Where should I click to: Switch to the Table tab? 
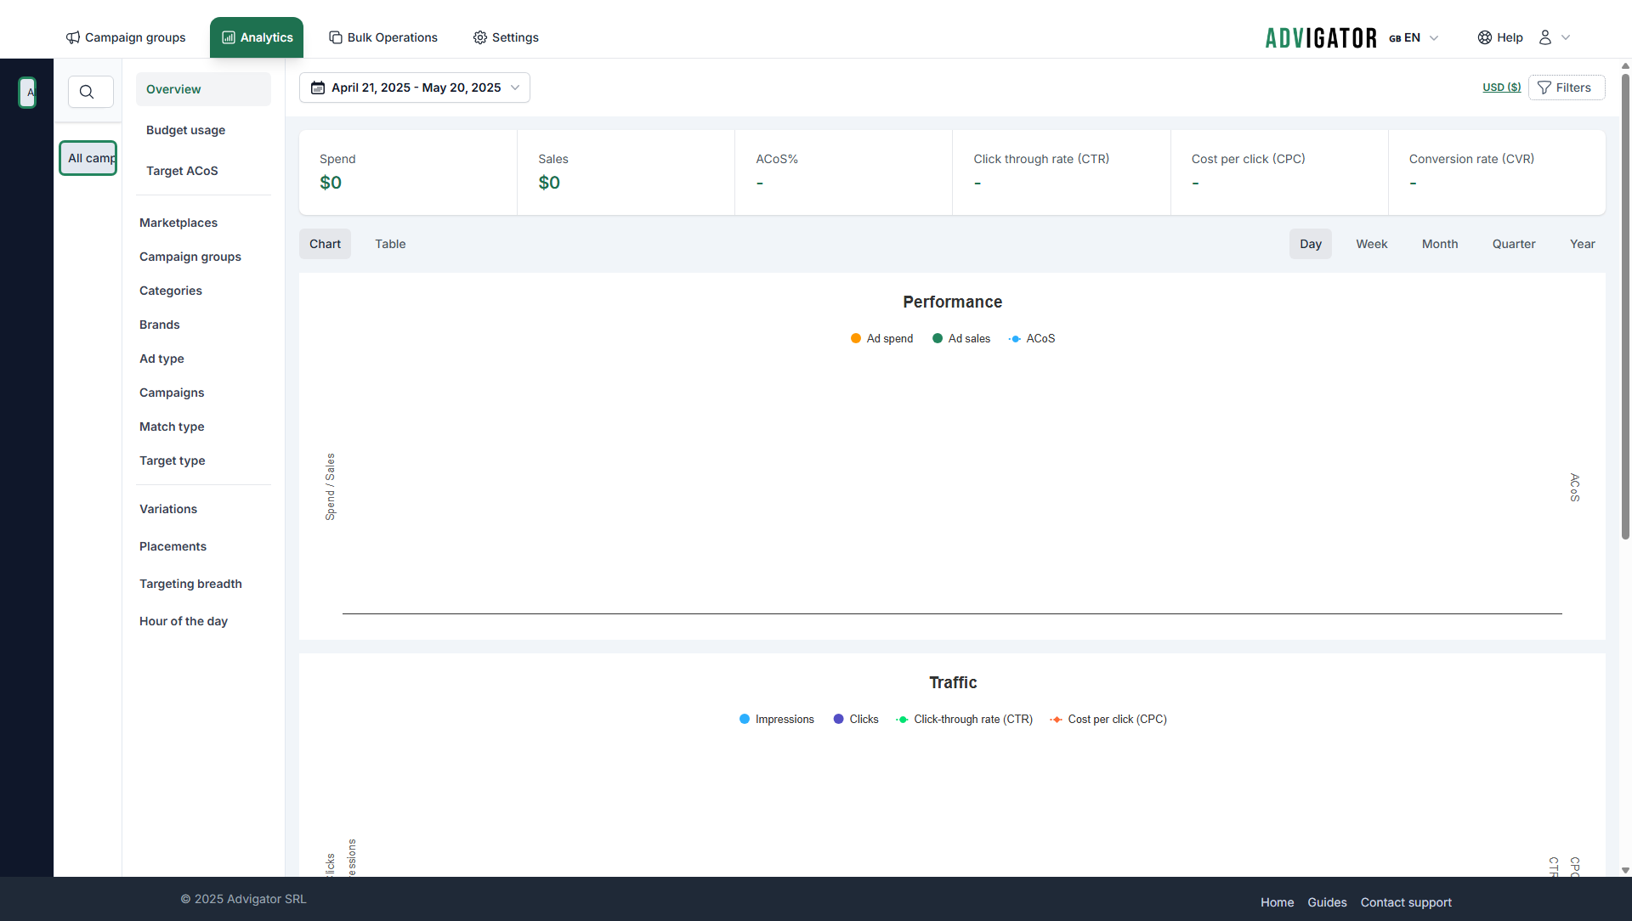(x=390, y=244)
